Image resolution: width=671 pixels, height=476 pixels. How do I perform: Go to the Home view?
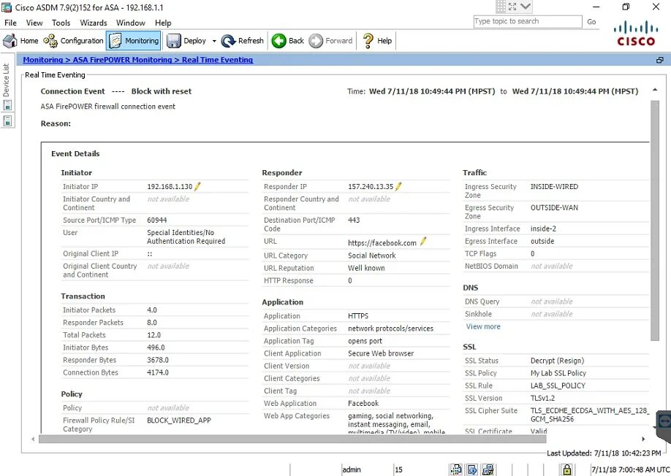[20, 41]
